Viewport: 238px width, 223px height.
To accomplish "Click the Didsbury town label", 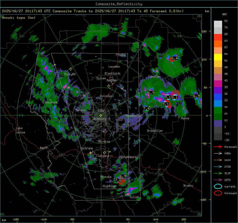I will click(100, 119).
